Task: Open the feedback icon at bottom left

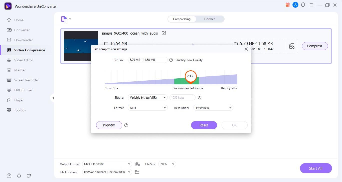Action: pos(29,176)
